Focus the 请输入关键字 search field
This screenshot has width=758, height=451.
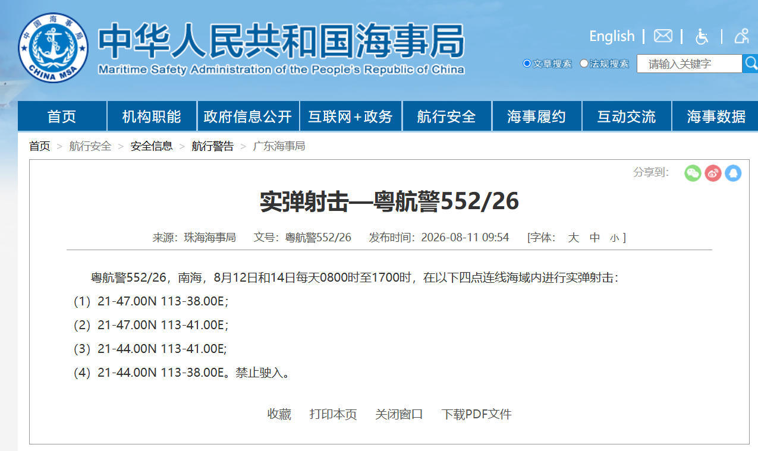pyautogui.click(x=690, y=64)
